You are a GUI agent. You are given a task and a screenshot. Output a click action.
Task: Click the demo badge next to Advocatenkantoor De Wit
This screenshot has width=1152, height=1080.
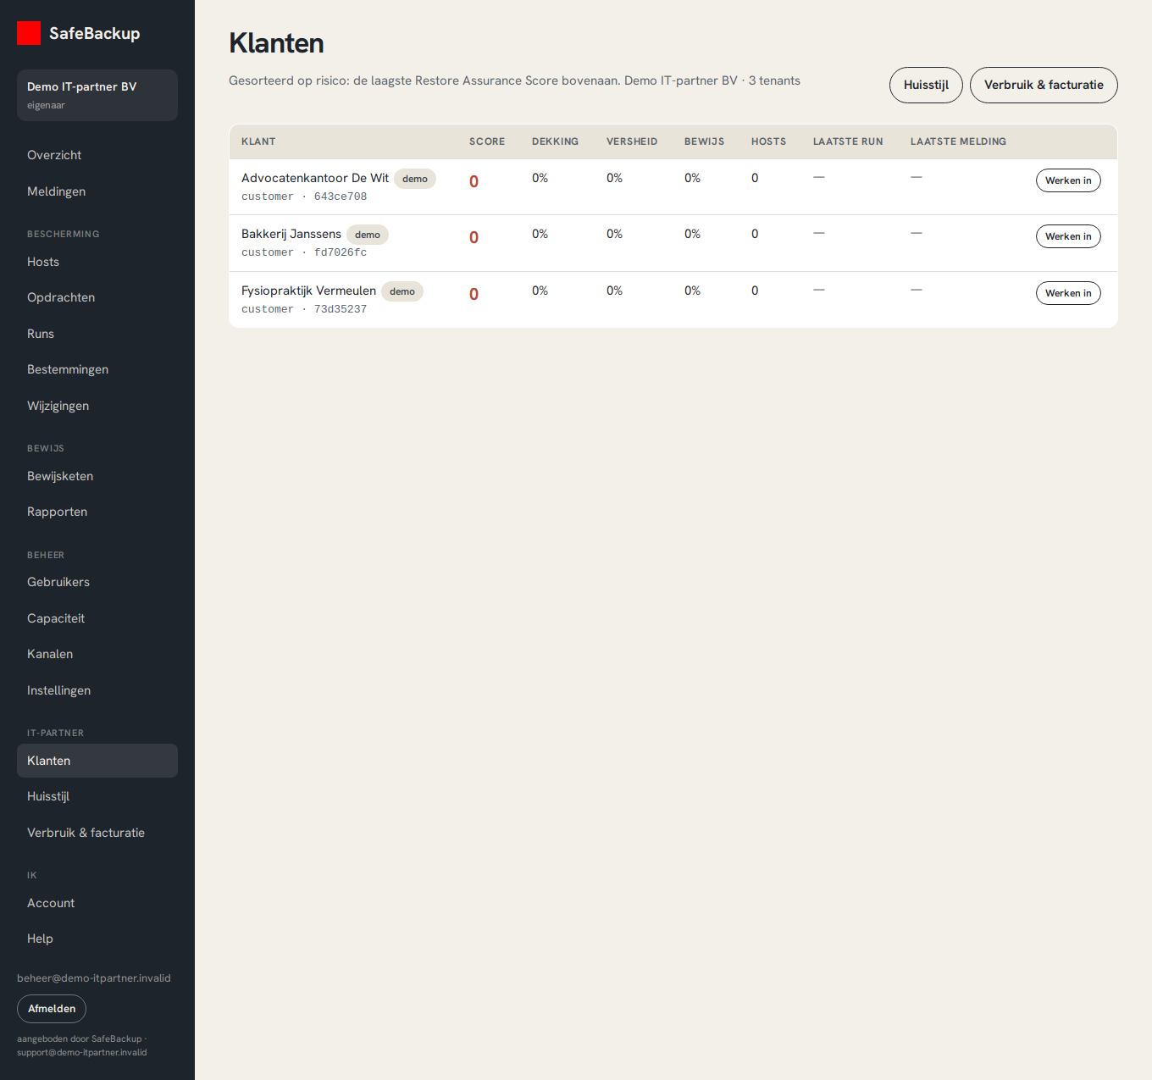415,179
